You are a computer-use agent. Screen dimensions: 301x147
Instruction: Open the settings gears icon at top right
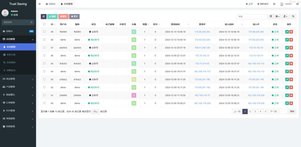point(298,4)
